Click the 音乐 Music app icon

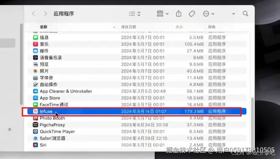[35, 44]
